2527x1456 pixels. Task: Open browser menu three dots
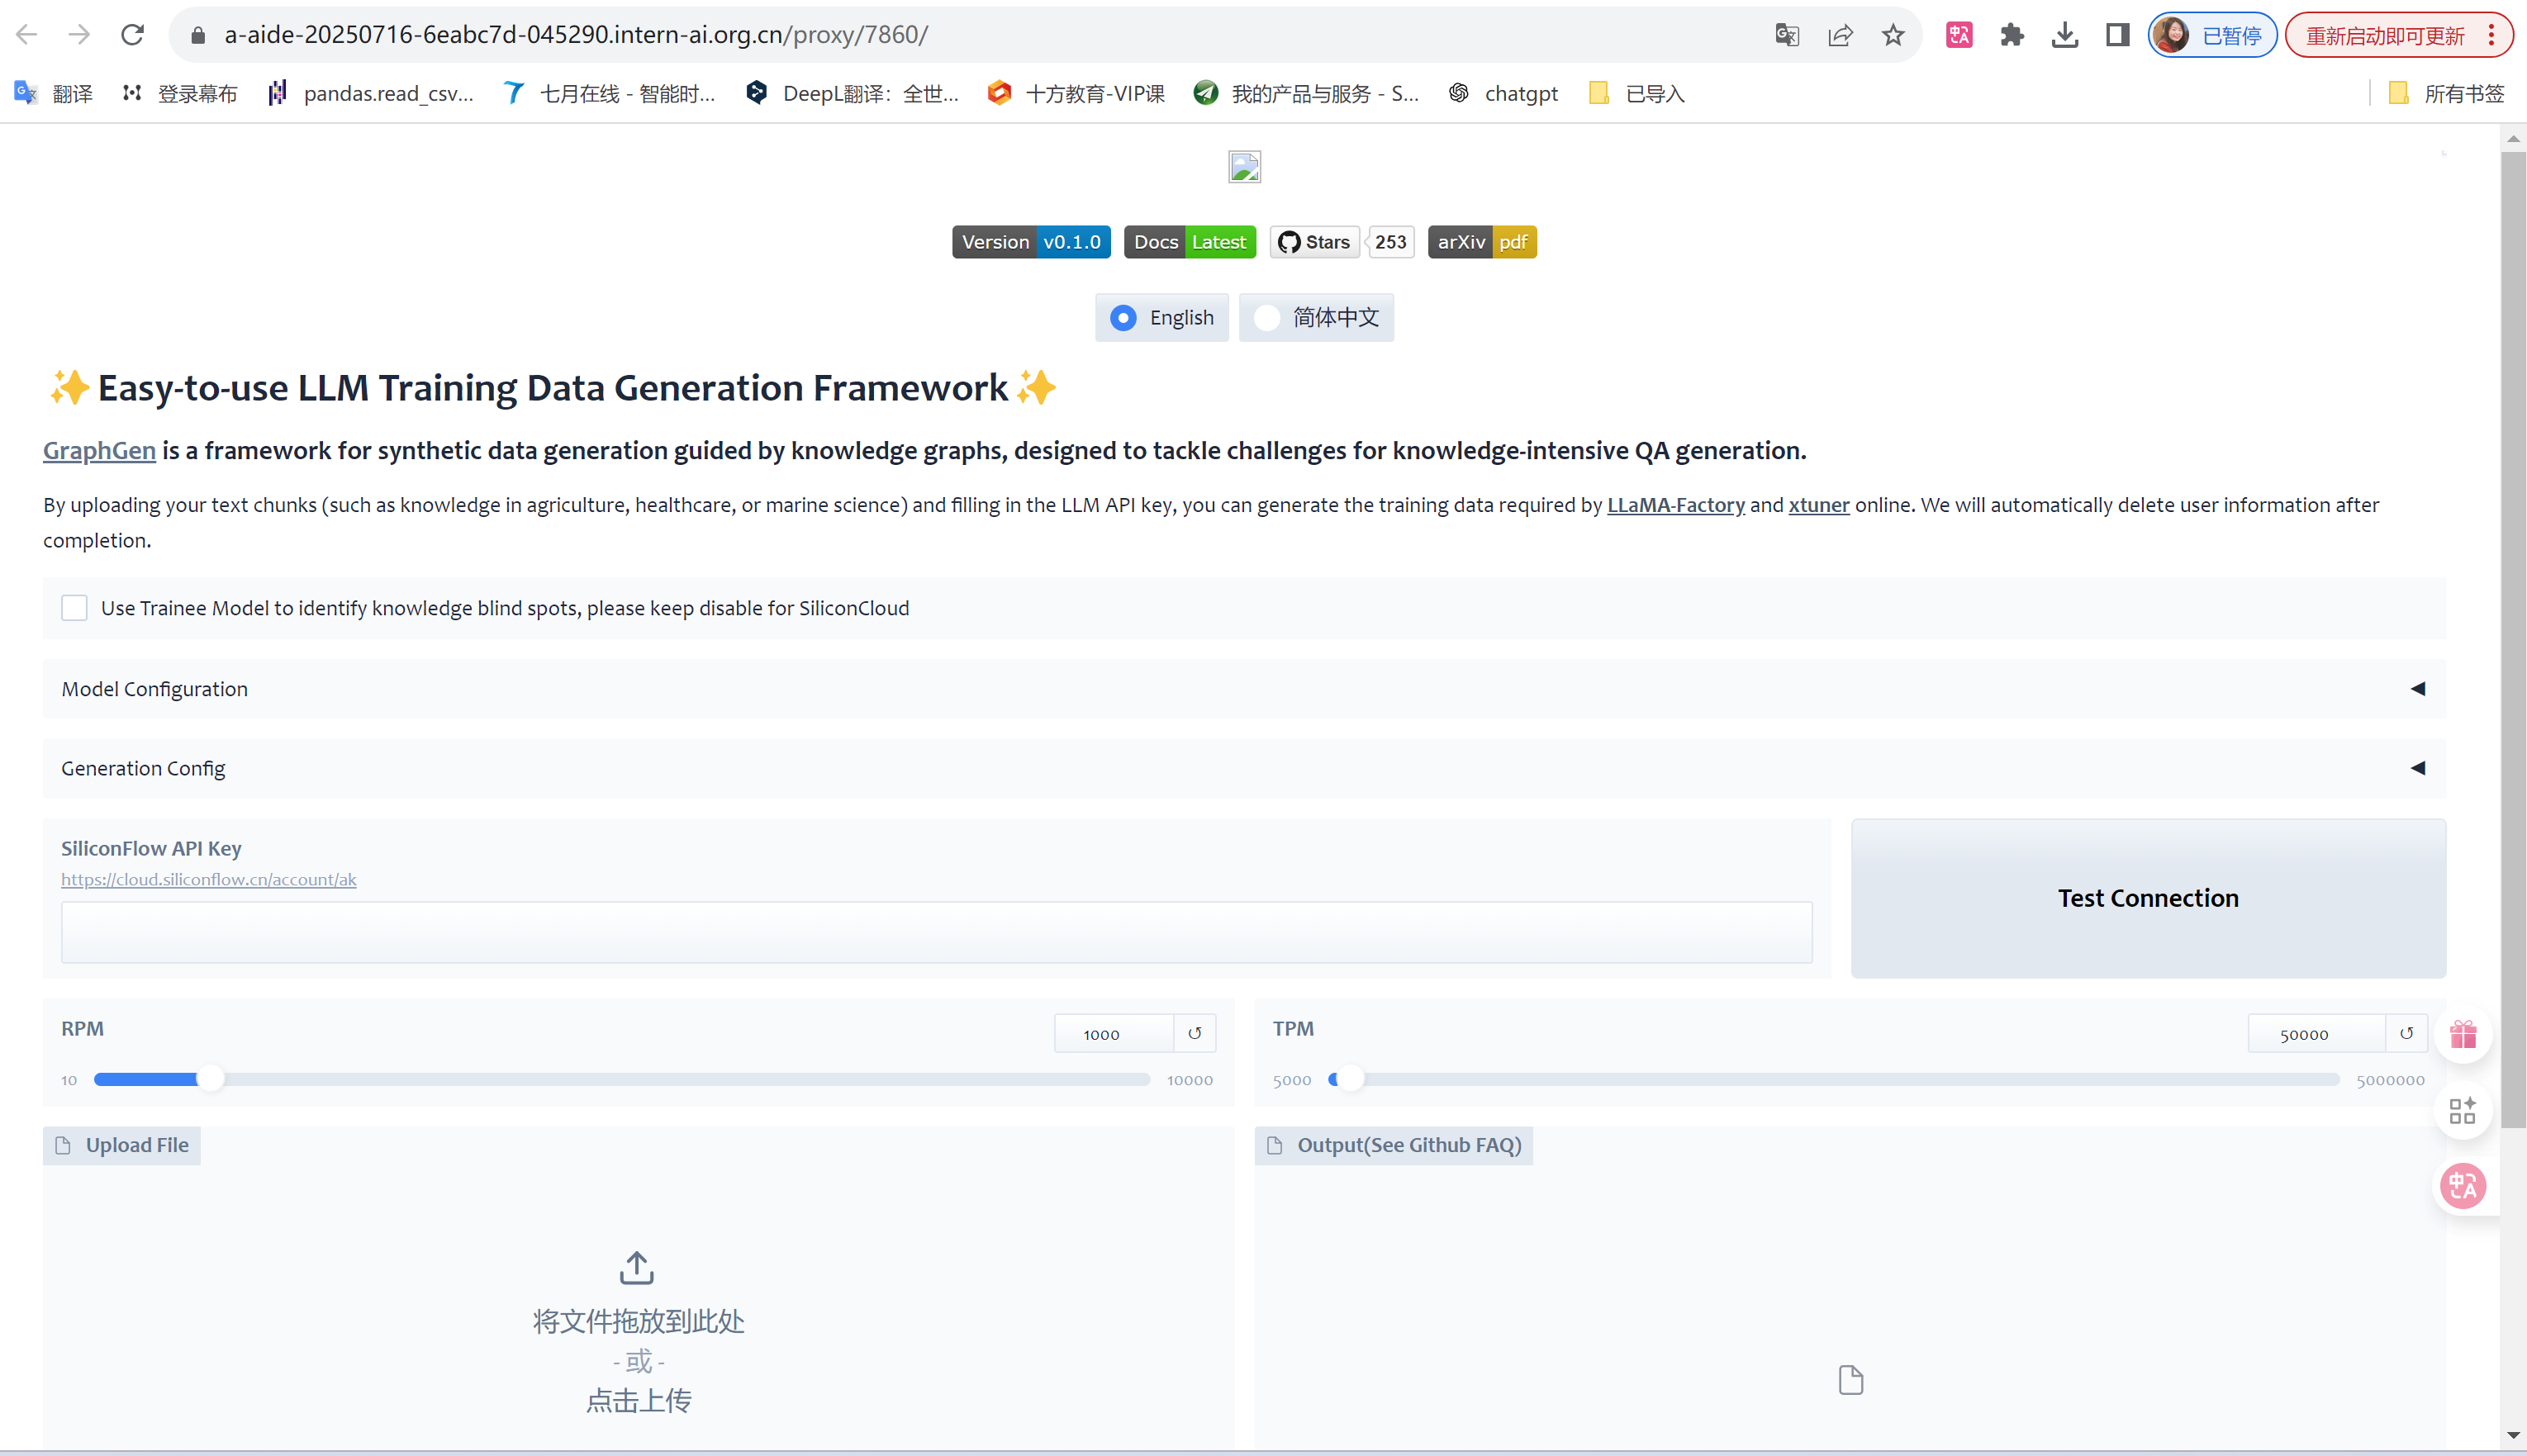click(2492, 35)
